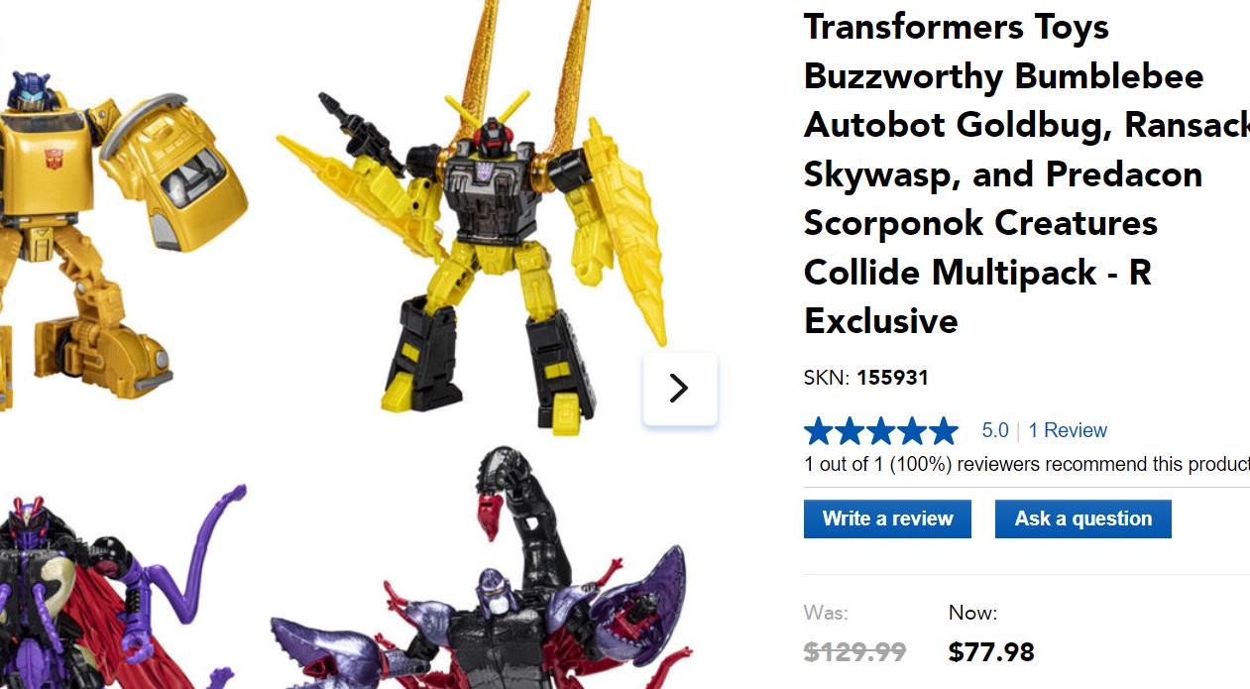Click the first blue rating star
Viewport: 1250px width, 689px height.
pos(819,430)
